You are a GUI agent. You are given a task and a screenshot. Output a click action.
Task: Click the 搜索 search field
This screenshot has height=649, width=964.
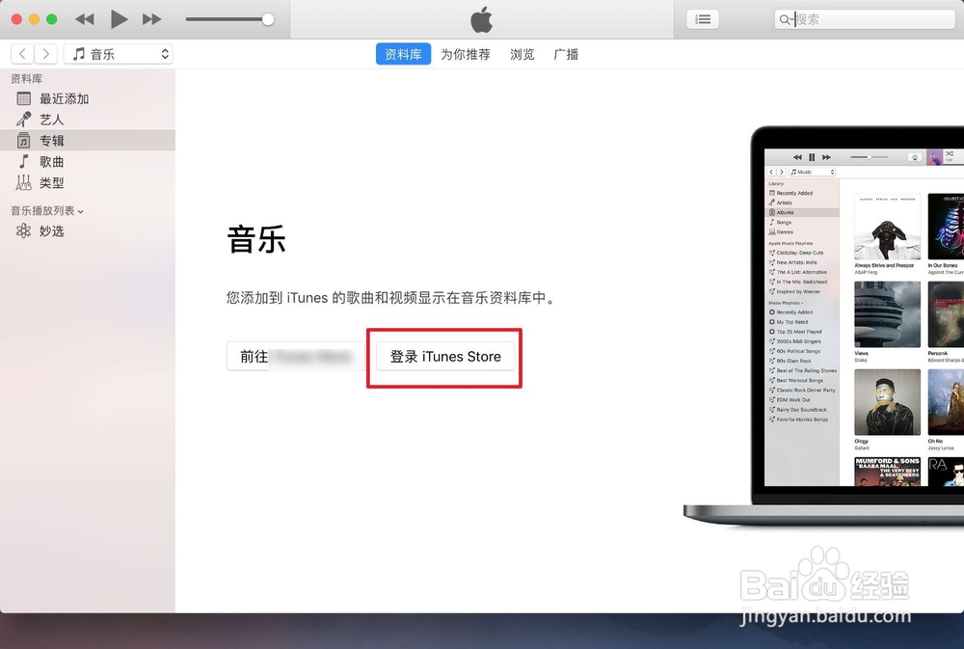(865, 19)
